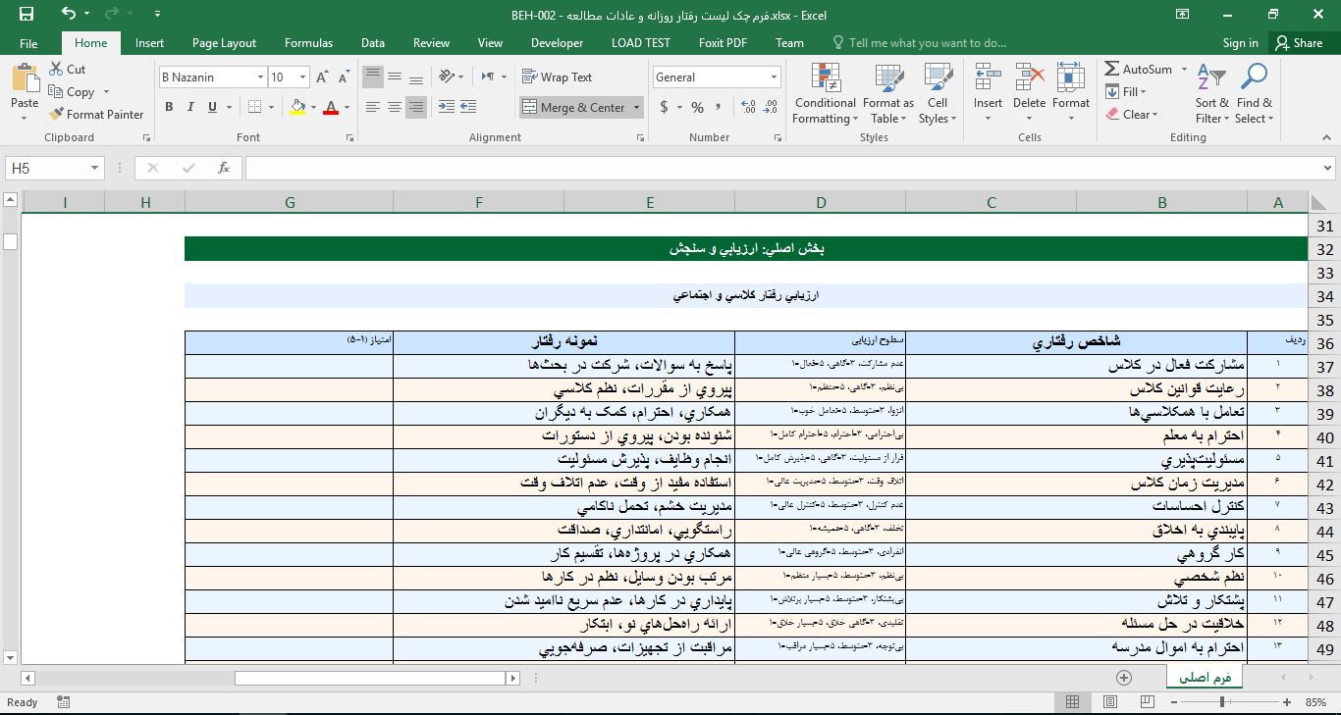The height and width of the screenshot is (715, 1341).
Task: Switch to Page Break Preview in status bar
Action: pyautogui.click(x=1148, y=702)
